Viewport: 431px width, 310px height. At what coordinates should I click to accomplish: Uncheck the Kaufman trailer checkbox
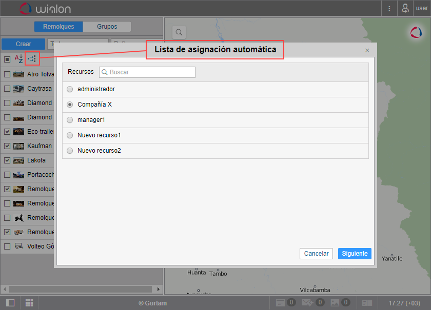pos(7,146)
